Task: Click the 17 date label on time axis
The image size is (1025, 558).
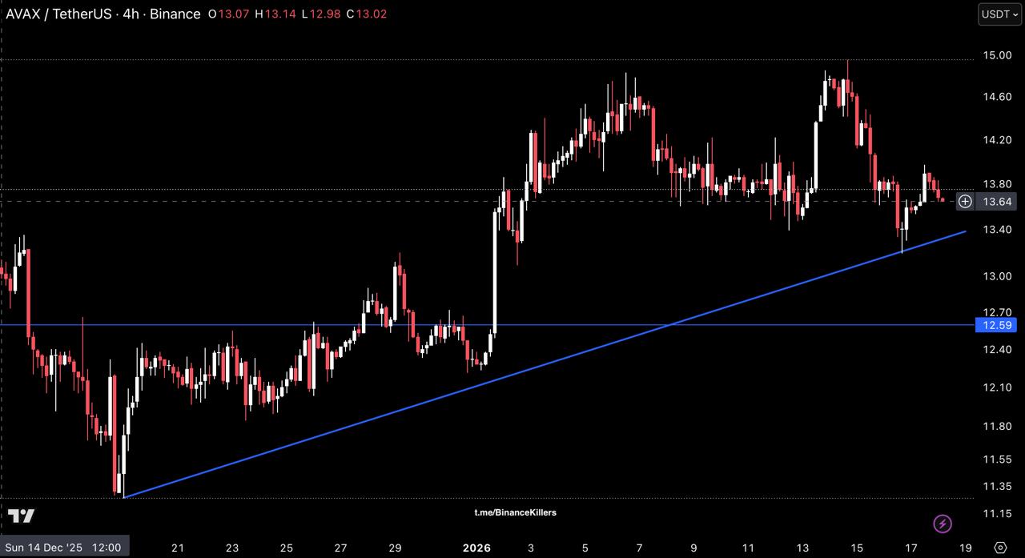Action: click(x=911, y=548)
